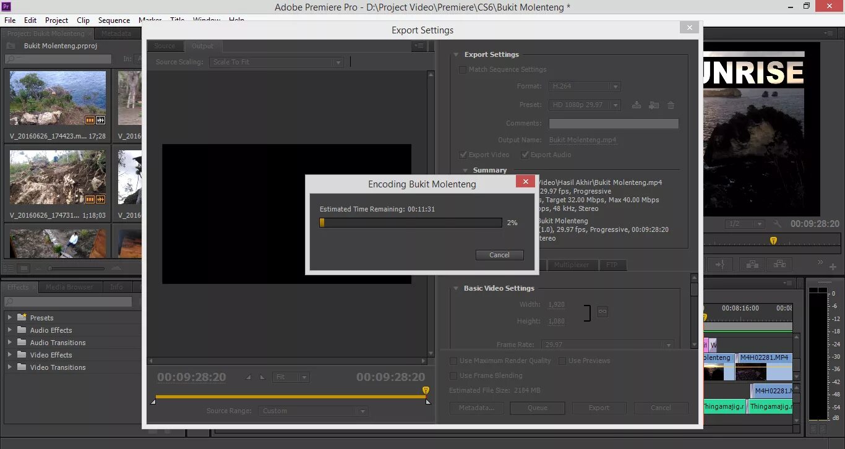Image resolution: width=845 pixels, height=449 pixels.
Task: Click the Export button
Action: coord(599,408)
